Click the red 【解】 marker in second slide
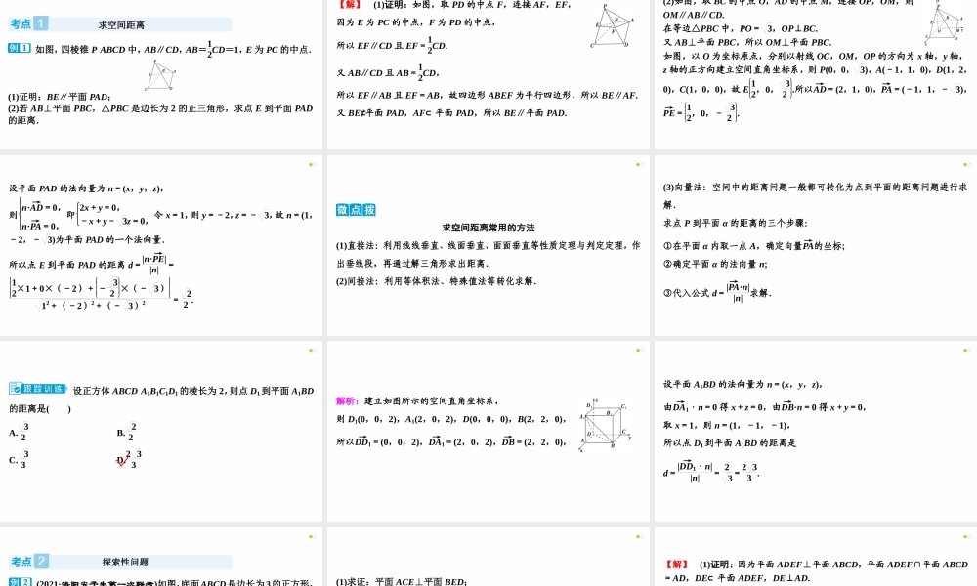Viewport: 977px width, 586px height. (350, 4)
